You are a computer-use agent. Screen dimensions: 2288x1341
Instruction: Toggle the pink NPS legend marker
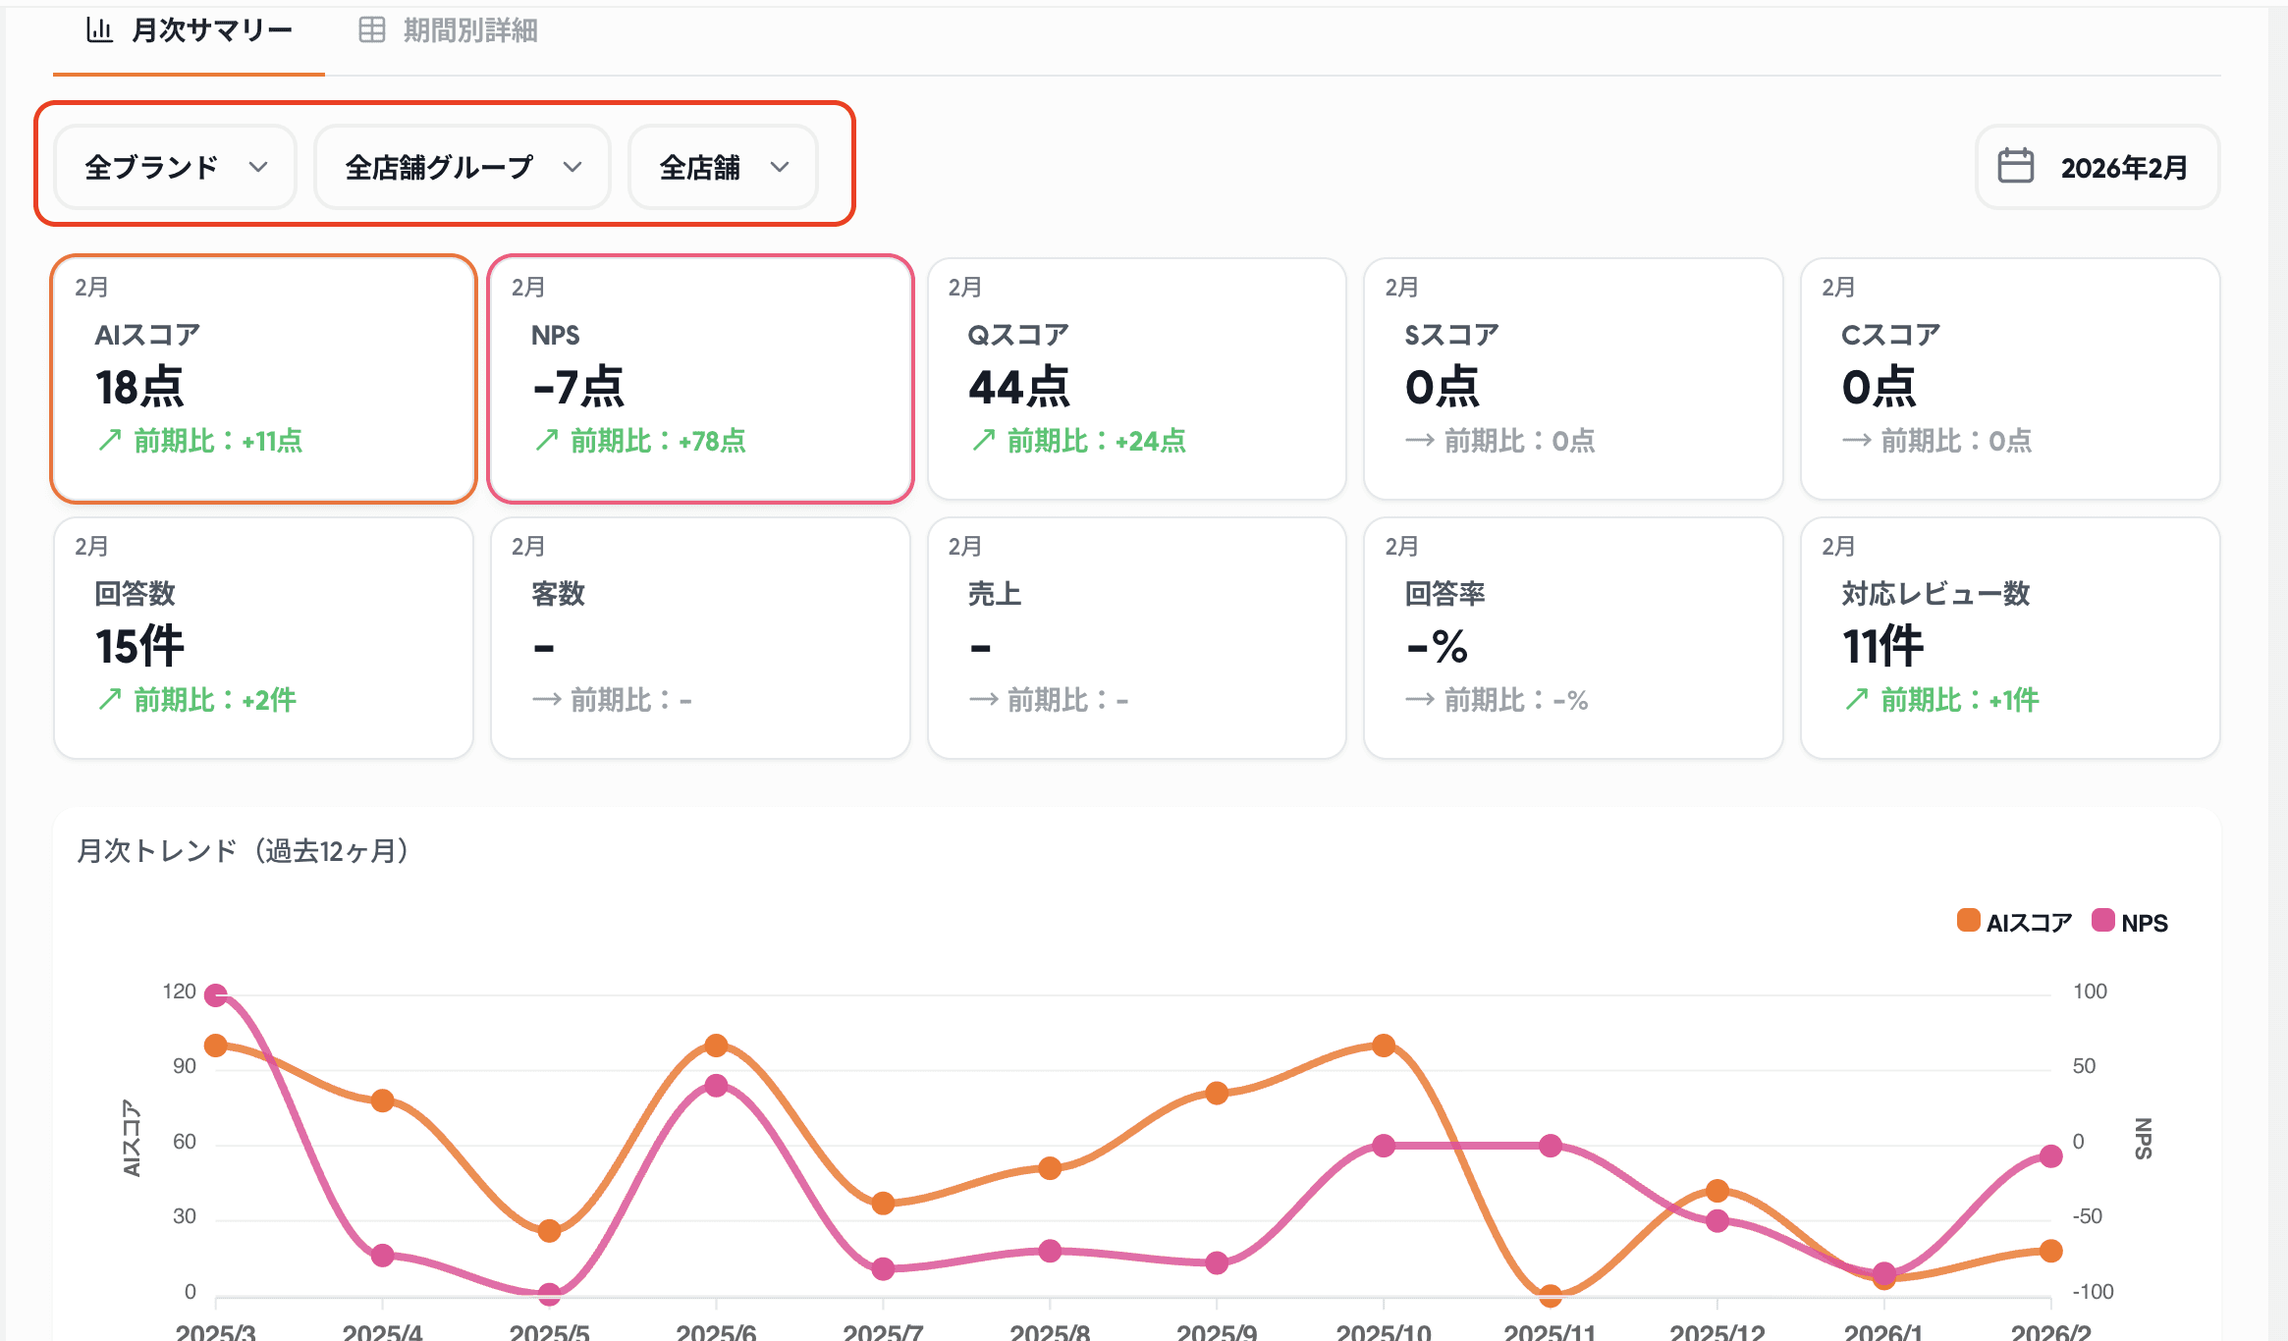coord(2102,920)
